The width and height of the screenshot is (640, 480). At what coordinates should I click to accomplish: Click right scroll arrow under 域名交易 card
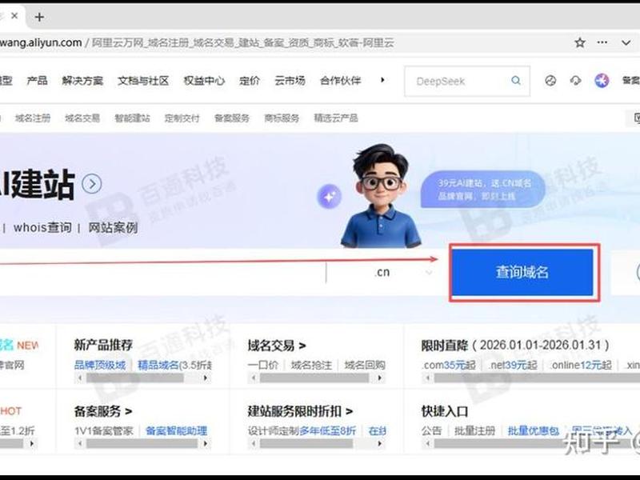(x=379, y=378)
